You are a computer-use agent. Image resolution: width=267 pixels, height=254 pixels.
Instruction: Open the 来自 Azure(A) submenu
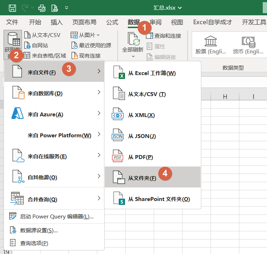pos(54,113)
